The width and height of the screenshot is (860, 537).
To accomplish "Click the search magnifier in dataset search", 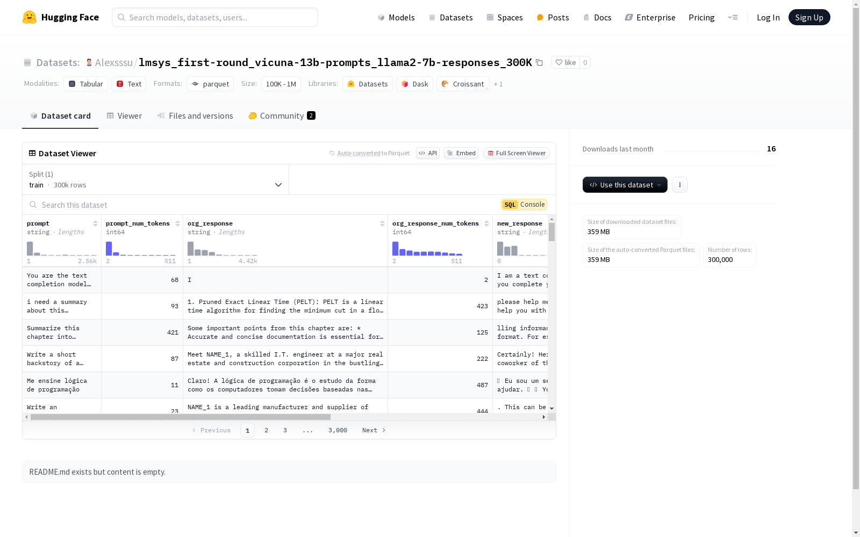I will 33,205.
